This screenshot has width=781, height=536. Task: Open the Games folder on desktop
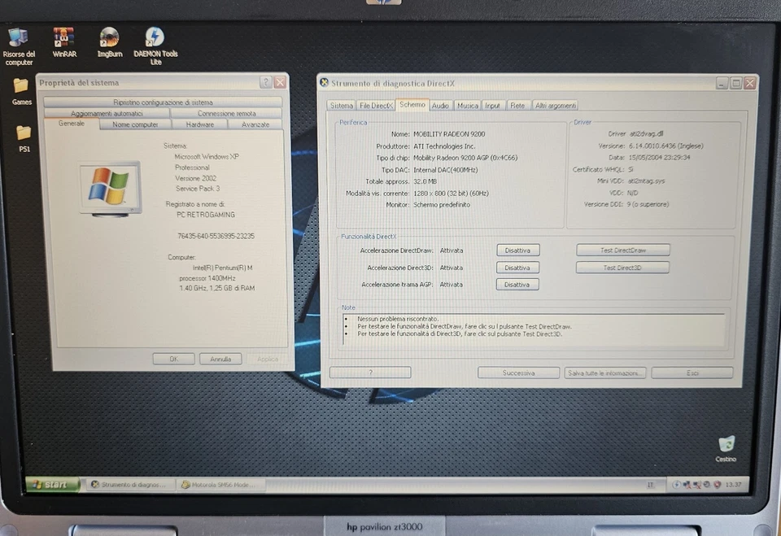21,92
